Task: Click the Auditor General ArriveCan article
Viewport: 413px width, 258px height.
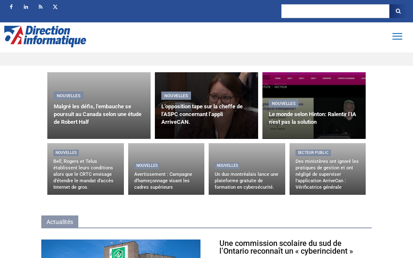Action: [326, 174]
